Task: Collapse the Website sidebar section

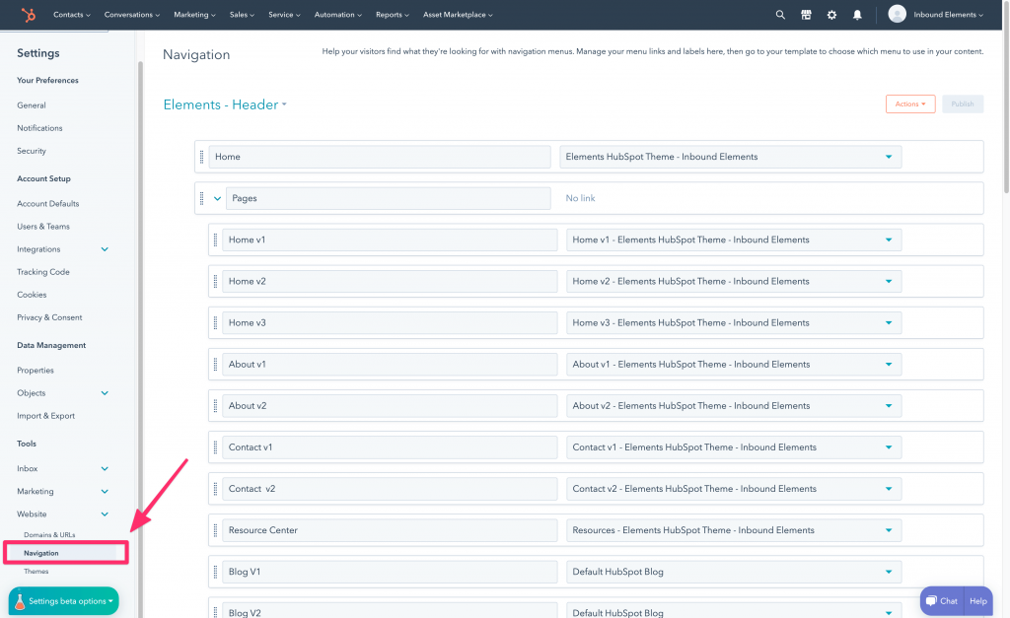Action: tap(105, 515)
